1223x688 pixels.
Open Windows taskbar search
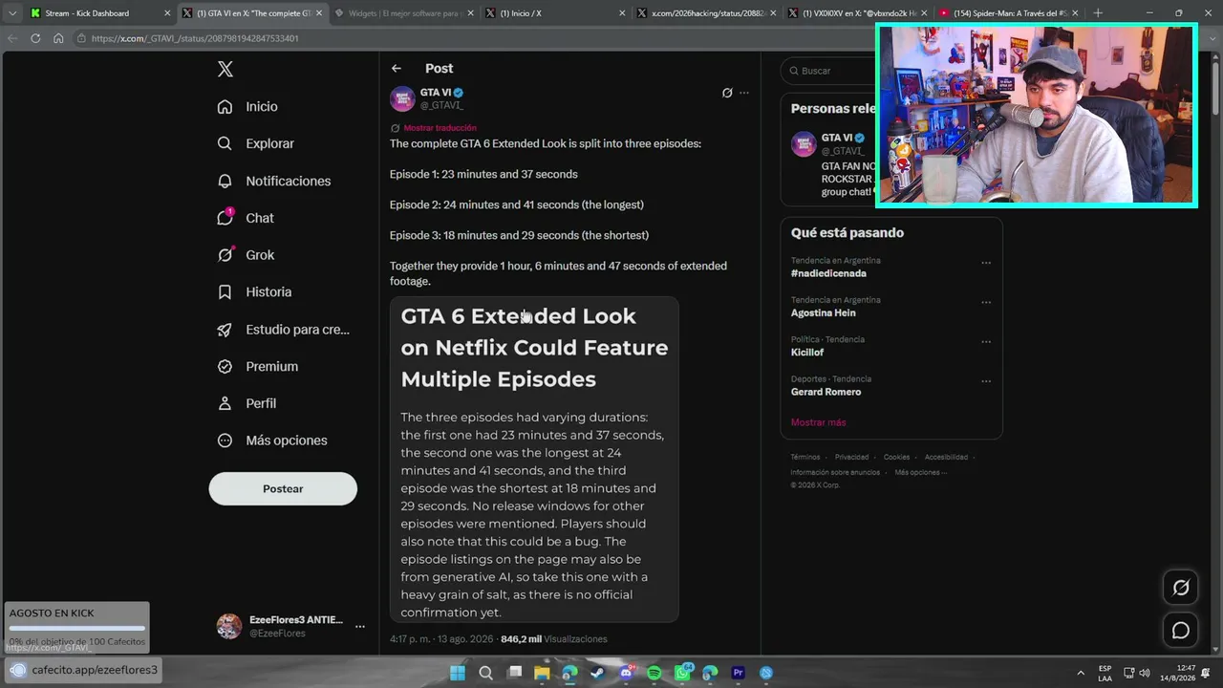coord(485,673)
